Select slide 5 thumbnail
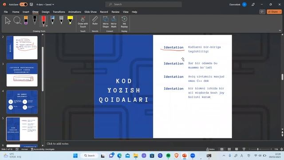This screenshot has width=284, height=160. click(x=22, y=129)
